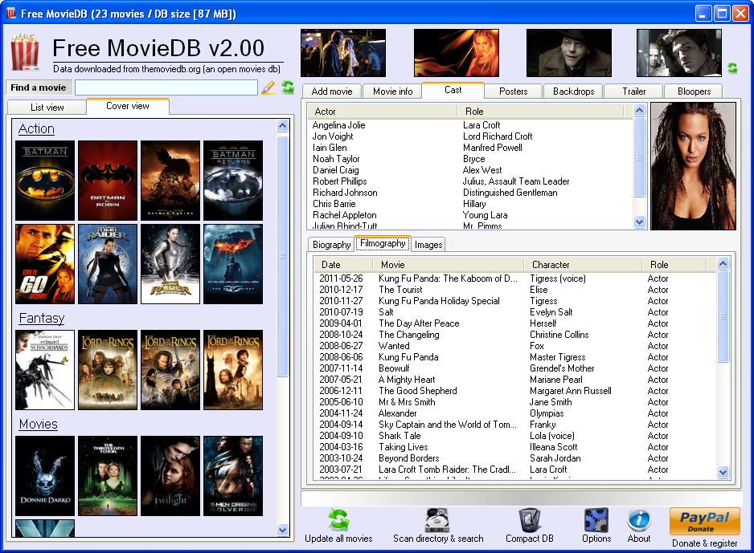Select Daniel Craig in the cast list
The width and height of the screenshot is (754, 553).
pyautogui.click(x=336, y=170)
